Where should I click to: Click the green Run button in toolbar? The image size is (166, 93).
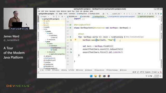[x=125, y=14]
